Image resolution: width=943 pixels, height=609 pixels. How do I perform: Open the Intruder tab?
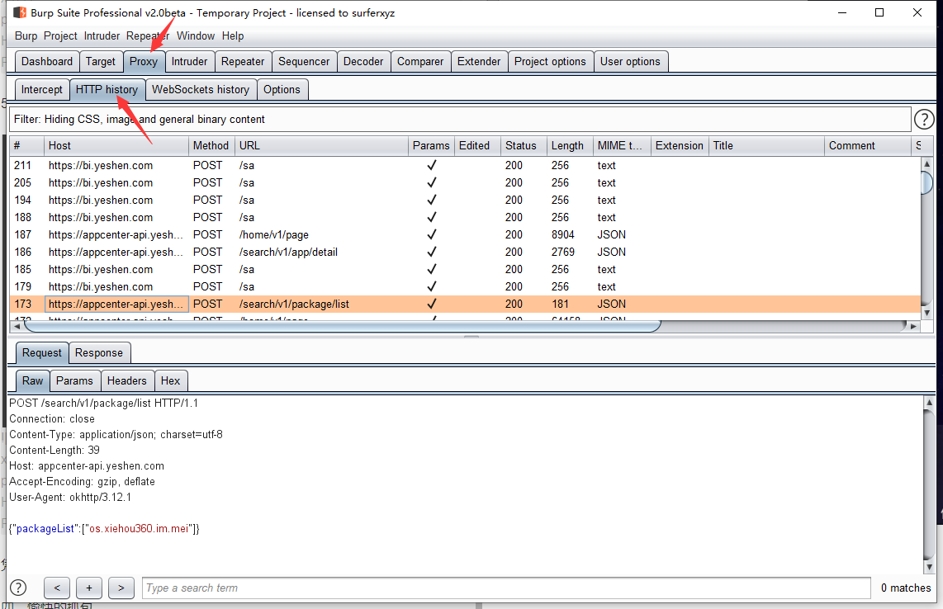pyautogui.click(x=189, y=61)
